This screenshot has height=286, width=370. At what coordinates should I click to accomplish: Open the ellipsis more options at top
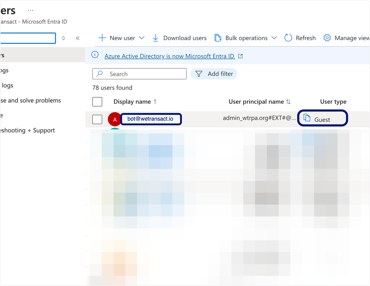(31, 10)
